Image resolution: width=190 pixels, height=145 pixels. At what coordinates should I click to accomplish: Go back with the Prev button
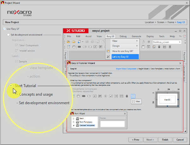pos(135,140)
